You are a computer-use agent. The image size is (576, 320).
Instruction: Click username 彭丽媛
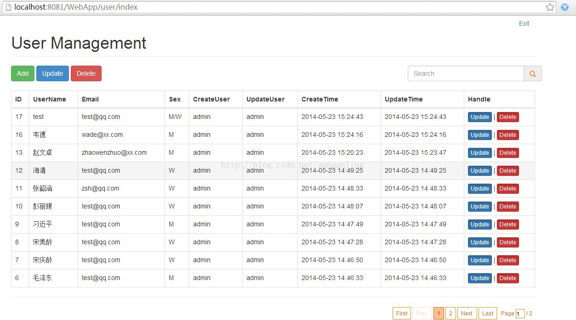pos(43,206)
